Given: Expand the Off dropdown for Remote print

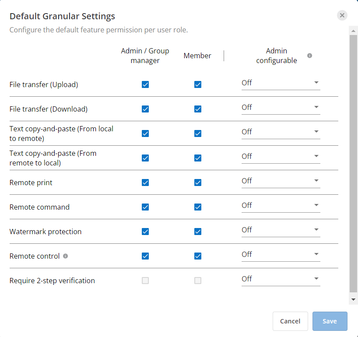Looking at the screenshot, I should pyautogui.click(x=281, y=181).
